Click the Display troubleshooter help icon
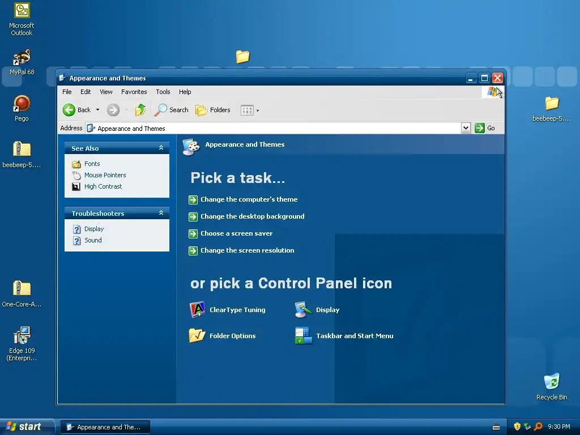The height and width of the screenshot is (435, 580). (76, 229)
